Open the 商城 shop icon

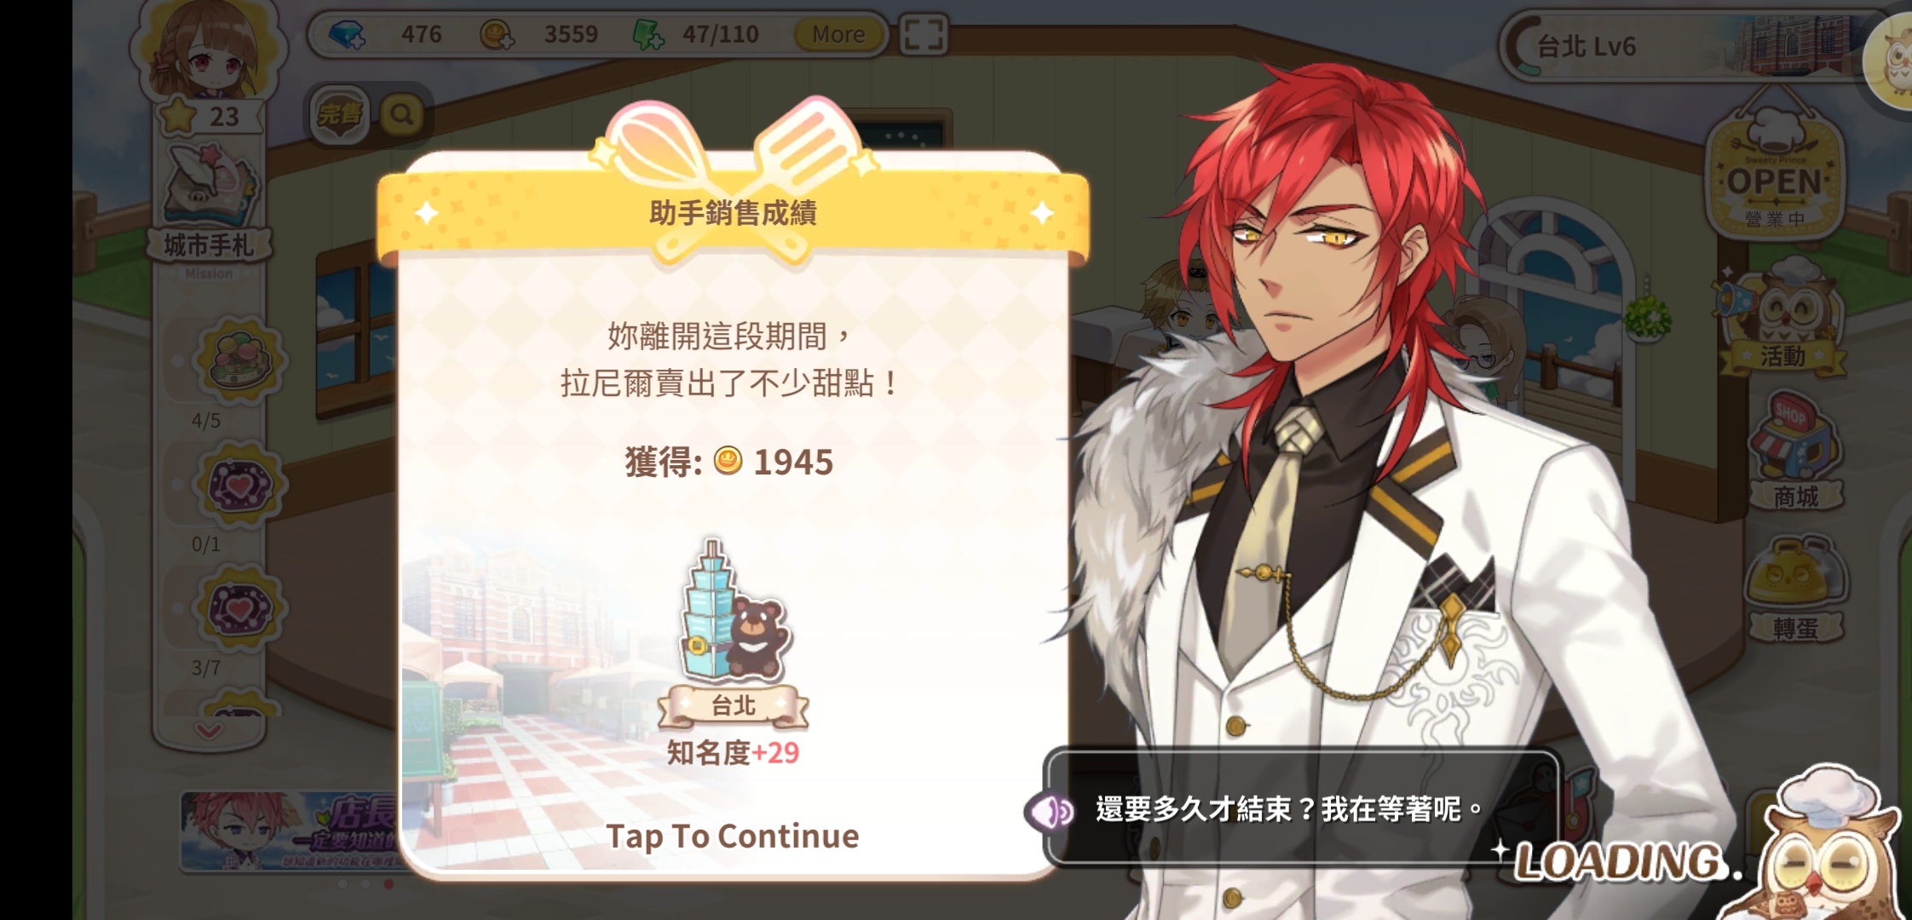[x=1794, y=451]
